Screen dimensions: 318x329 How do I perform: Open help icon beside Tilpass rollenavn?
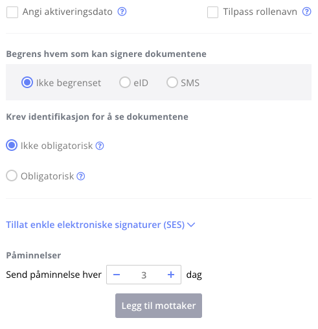click(x=306, y=12)
